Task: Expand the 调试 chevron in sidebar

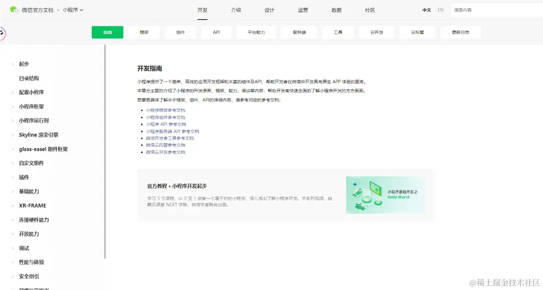Action: coord(12,248)
